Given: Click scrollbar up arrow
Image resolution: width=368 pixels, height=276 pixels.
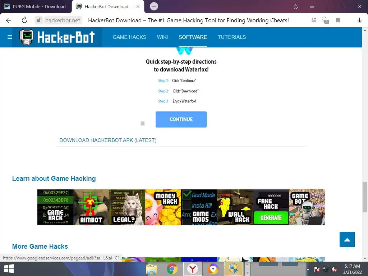Looking at the screenshot, I should coord(365,31).
